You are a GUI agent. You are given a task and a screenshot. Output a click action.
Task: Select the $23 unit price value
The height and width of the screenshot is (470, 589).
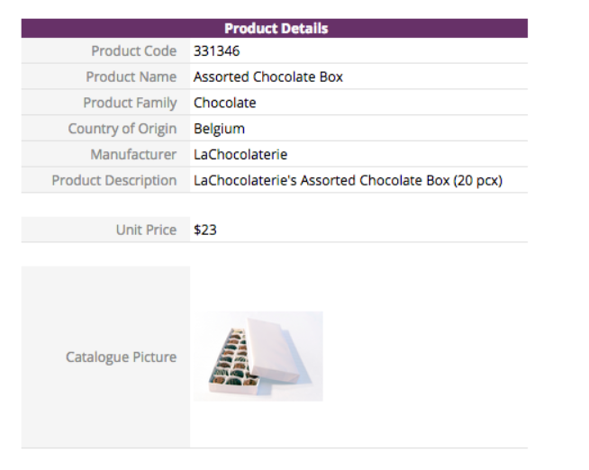[205, 230]
